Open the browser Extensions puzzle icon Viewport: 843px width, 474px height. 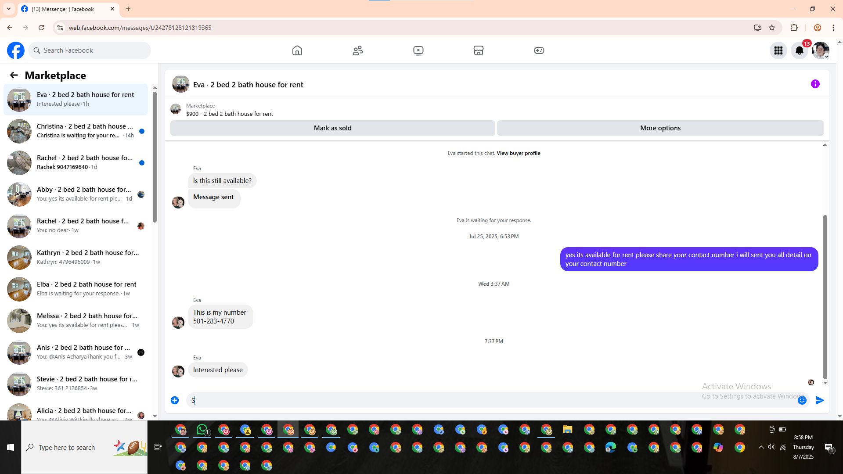point(794,28)
